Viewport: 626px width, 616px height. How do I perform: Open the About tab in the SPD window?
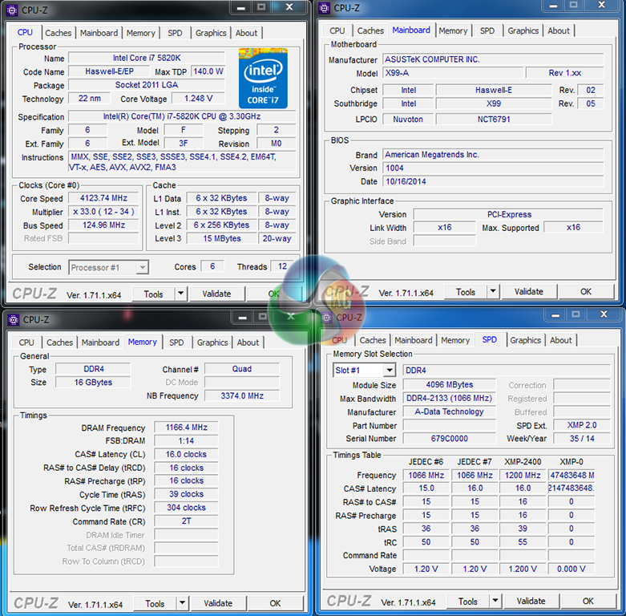(561, 340)
